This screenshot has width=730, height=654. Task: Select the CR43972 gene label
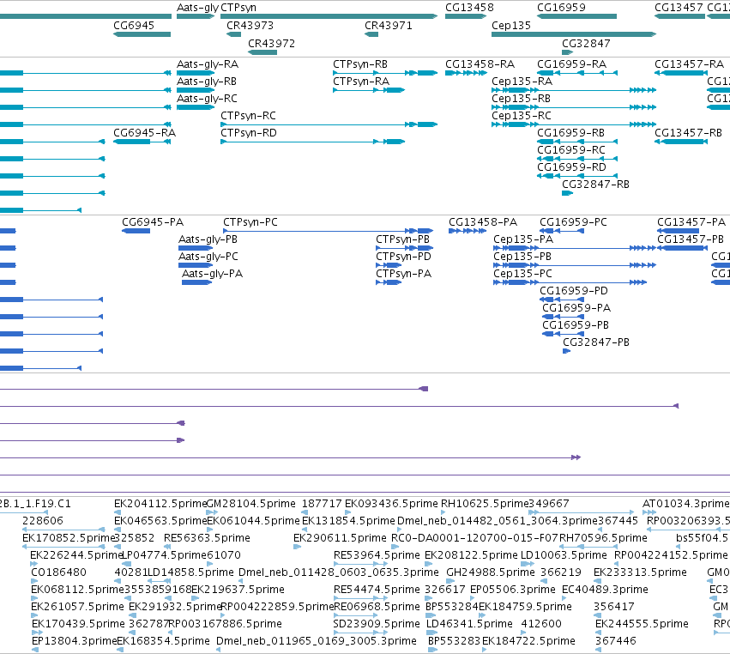tap(271, 44)
